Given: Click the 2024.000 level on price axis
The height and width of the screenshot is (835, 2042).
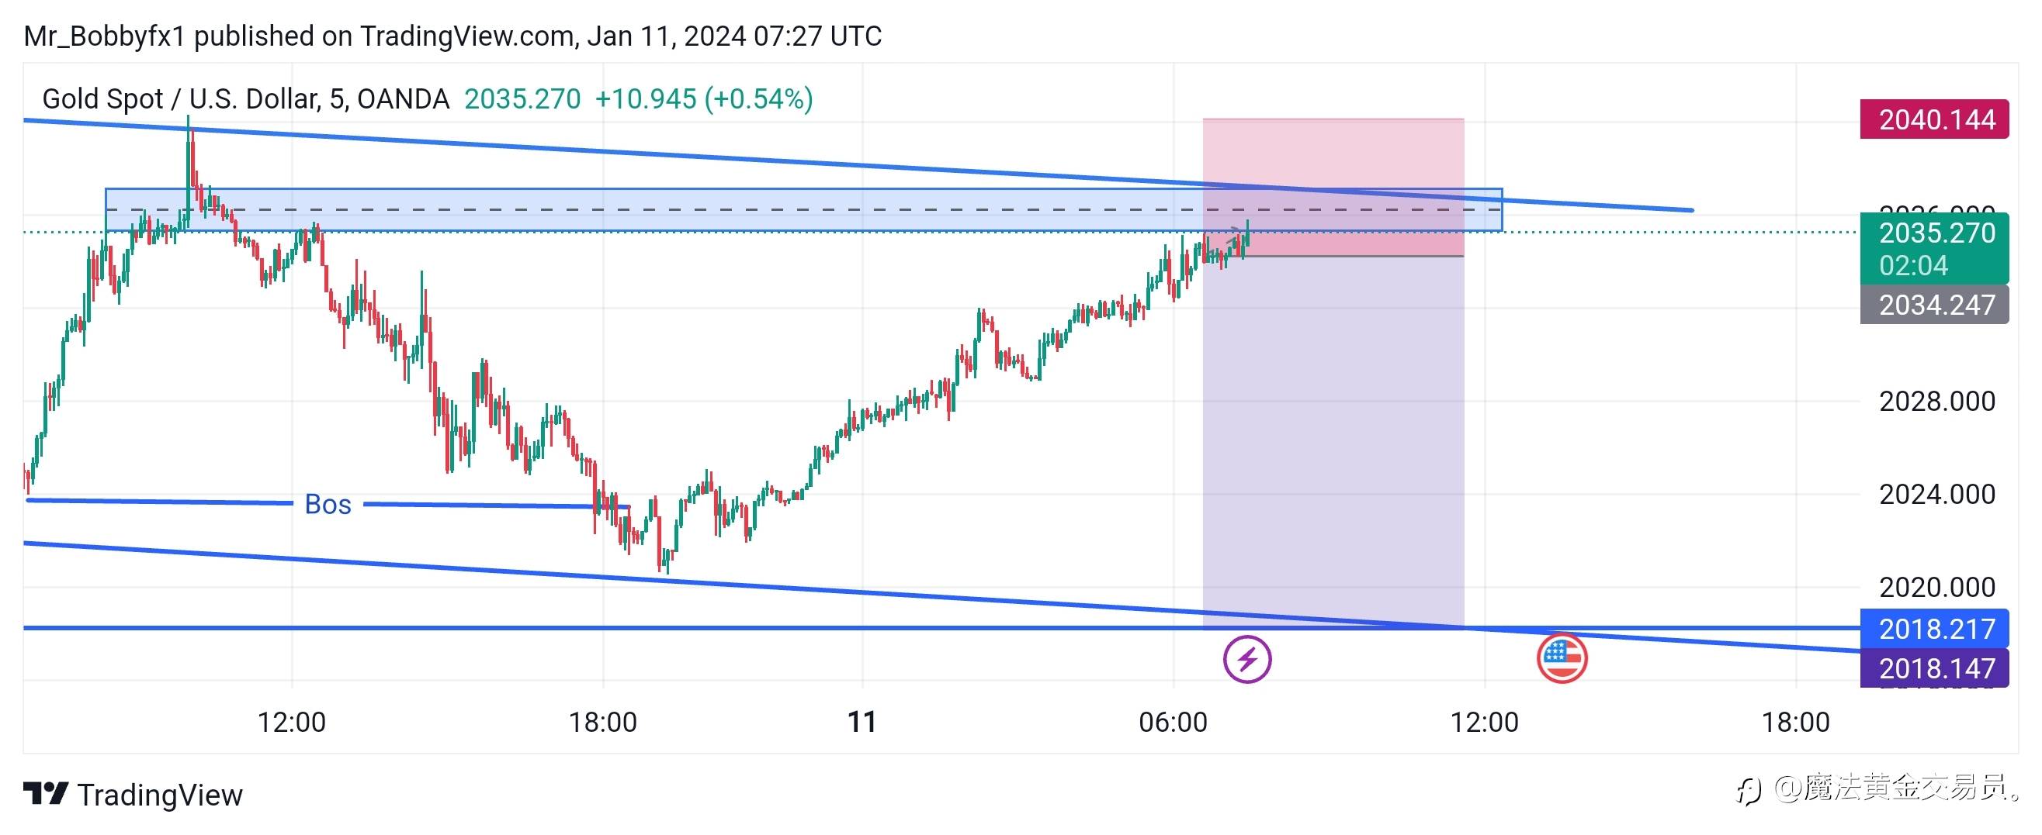Looking at the screenshot, I should coord(1936,495).
